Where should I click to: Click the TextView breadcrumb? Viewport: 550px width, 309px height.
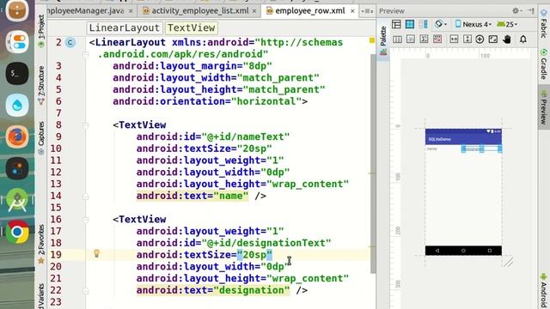[x=191, y=27]
